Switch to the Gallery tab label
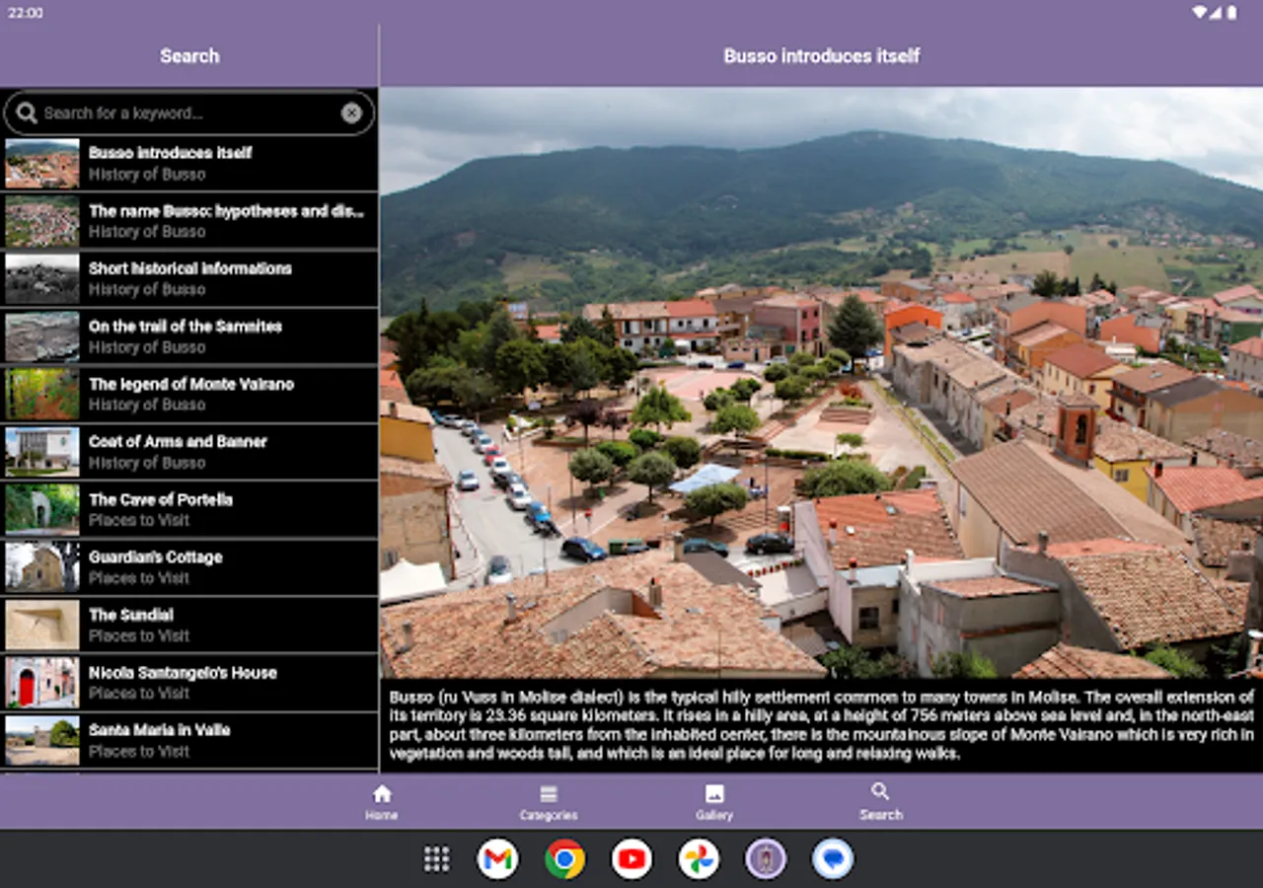The height and width of the screenshot is (888, 1263). pyautogui.click(x=714, y=815)
